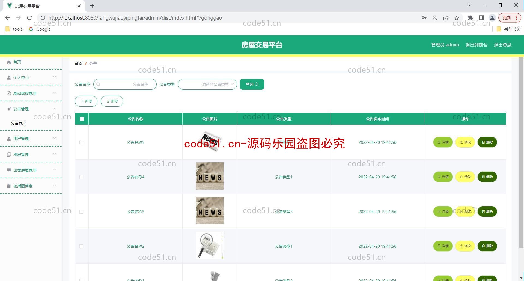Click the monitor icon for 出售房屋管理
This screenshot has height=281, width=524.
tap(9, 171)
